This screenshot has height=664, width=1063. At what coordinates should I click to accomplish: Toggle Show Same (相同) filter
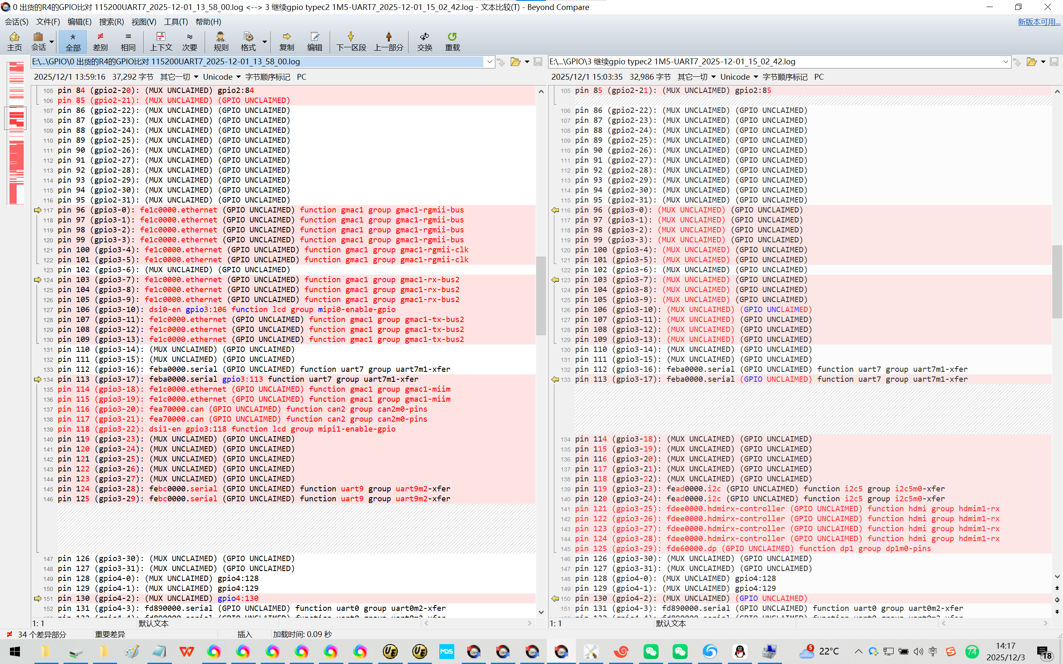(128, 41)
